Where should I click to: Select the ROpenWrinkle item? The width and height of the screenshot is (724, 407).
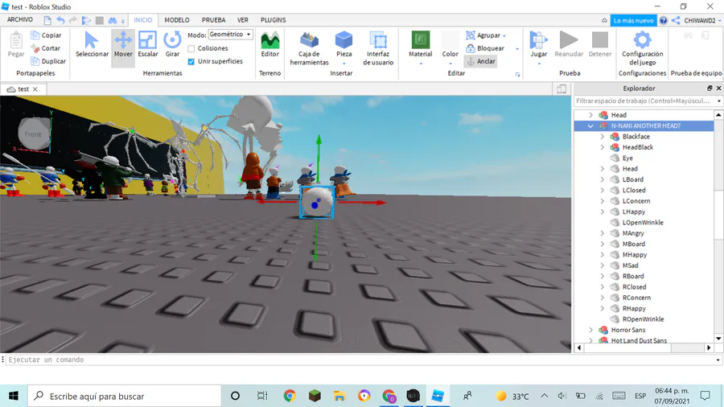[644, 319]
